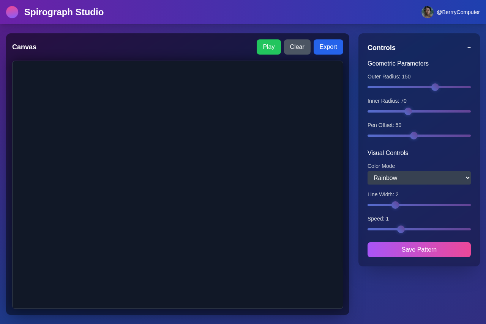Click the Controls panel heading
Viewport: 486px width, 324px height.
tap(381, 48)
